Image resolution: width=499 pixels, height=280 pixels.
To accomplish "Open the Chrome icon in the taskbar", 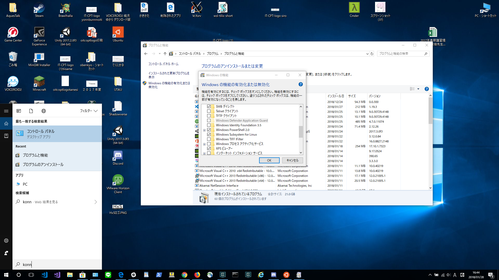I will coord(185,275).
